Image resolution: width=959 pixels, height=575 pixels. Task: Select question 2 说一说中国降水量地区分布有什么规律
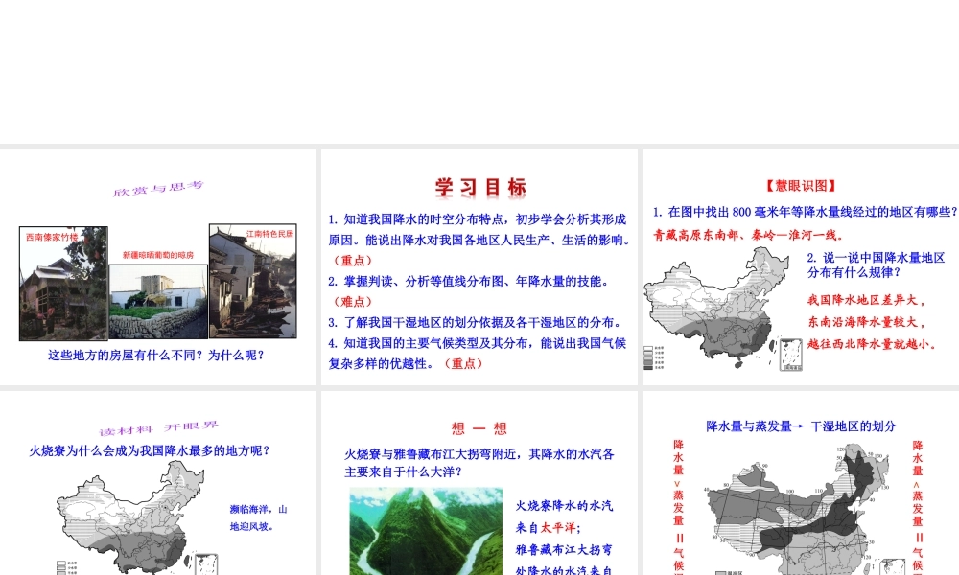[876, 265]
